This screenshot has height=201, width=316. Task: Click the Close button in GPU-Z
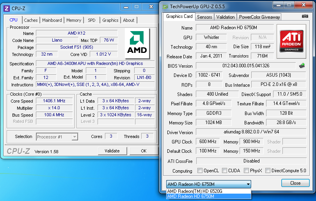tap(295, 183)
